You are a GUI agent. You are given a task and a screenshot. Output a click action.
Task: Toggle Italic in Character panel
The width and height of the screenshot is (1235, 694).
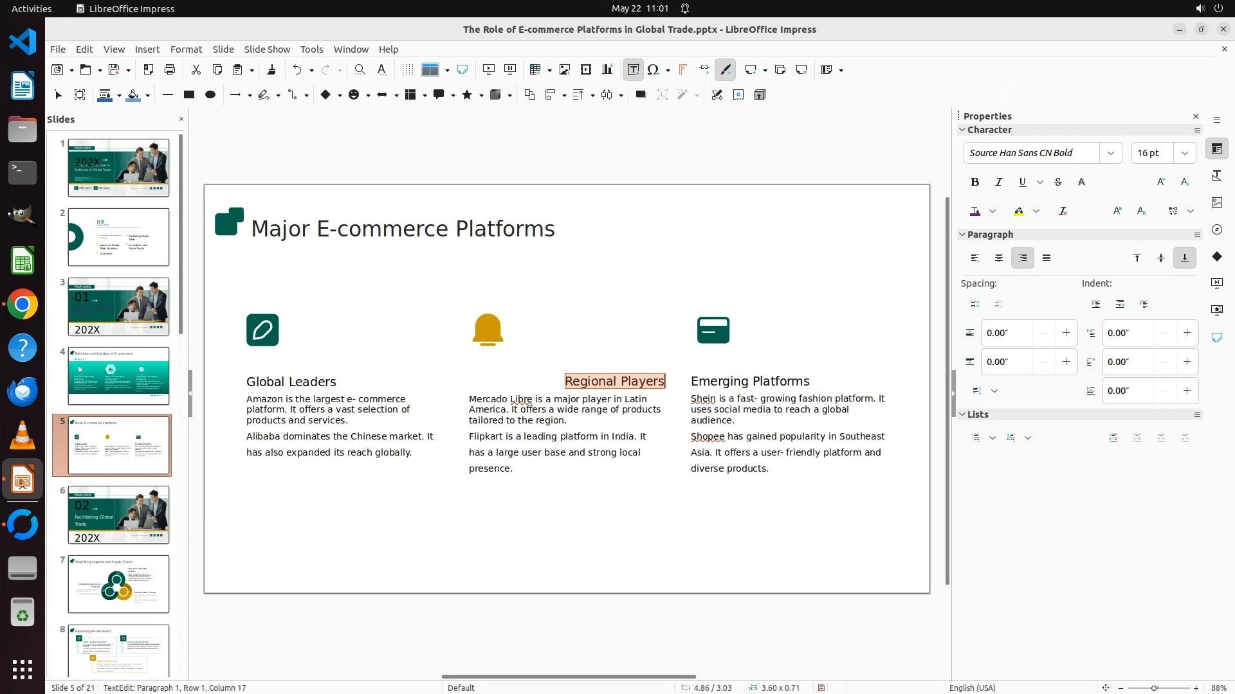pos(998,182)
